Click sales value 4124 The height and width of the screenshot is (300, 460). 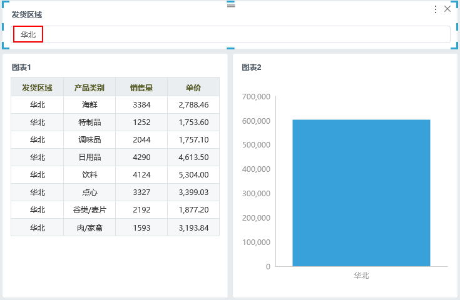tap(141, 174)
